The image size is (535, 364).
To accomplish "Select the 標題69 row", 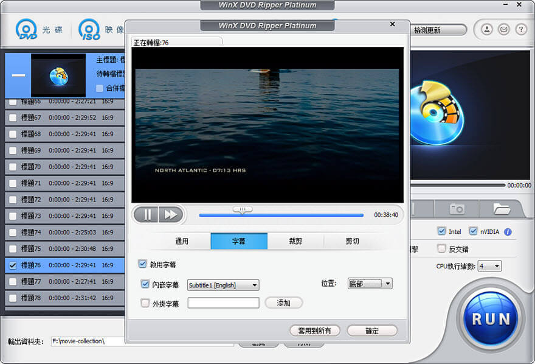I will coord(64,150).
